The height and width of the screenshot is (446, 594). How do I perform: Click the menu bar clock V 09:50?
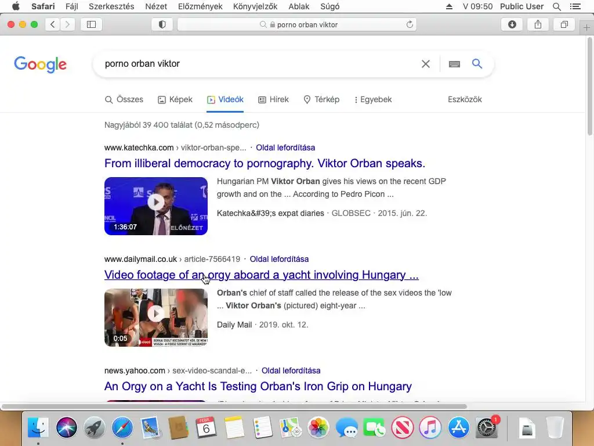point(478,6)
